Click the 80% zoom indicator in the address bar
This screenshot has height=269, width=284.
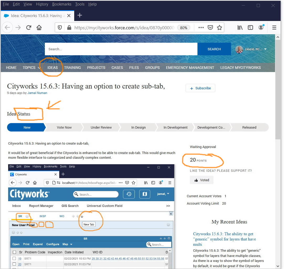click(184, 27)
